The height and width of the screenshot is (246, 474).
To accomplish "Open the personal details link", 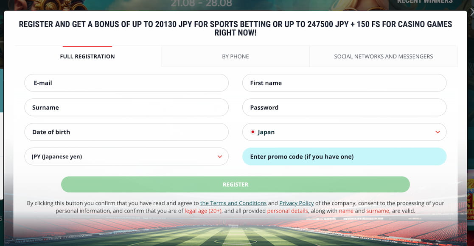I will tap(288, 210).
